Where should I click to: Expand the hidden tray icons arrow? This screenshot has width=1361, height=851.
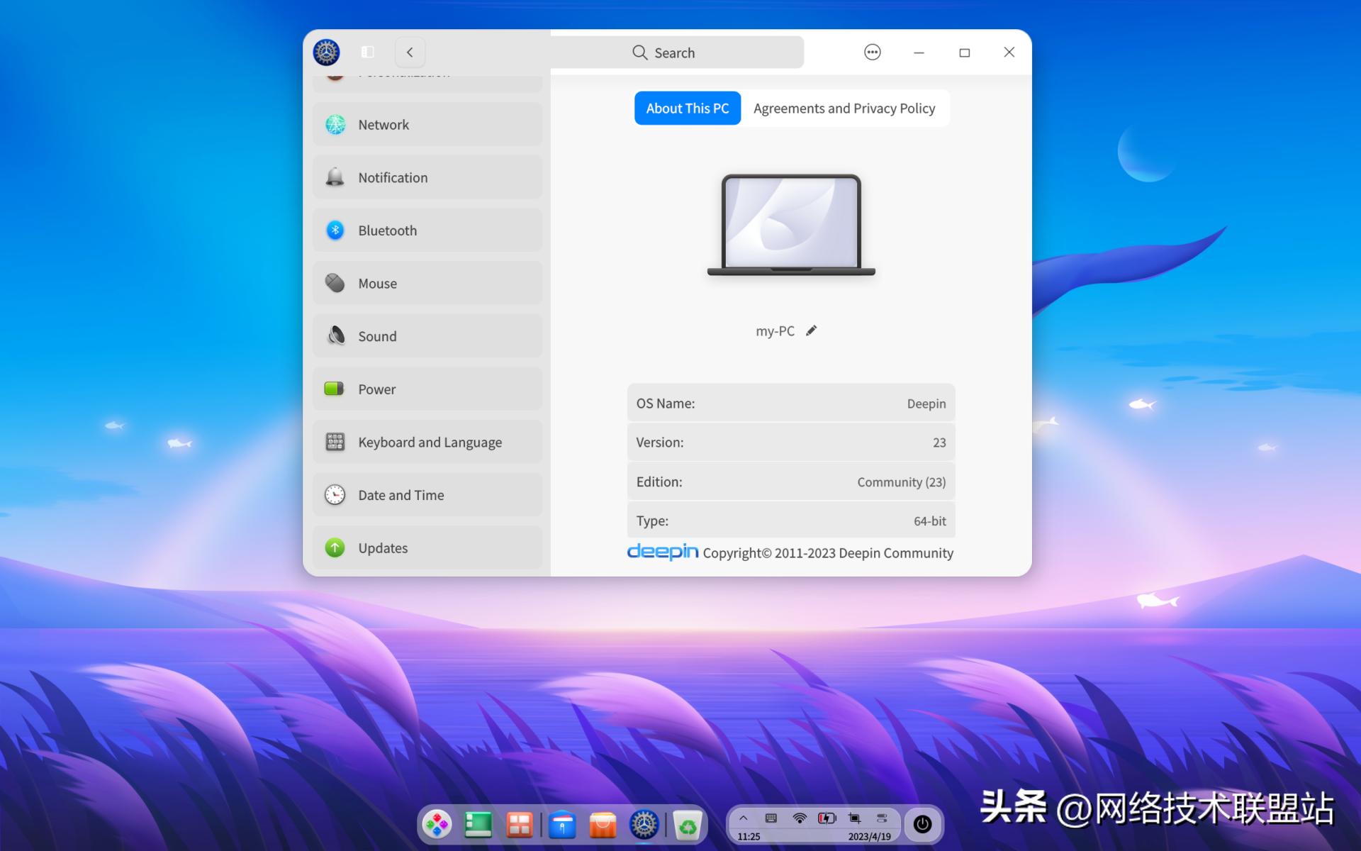743,818
